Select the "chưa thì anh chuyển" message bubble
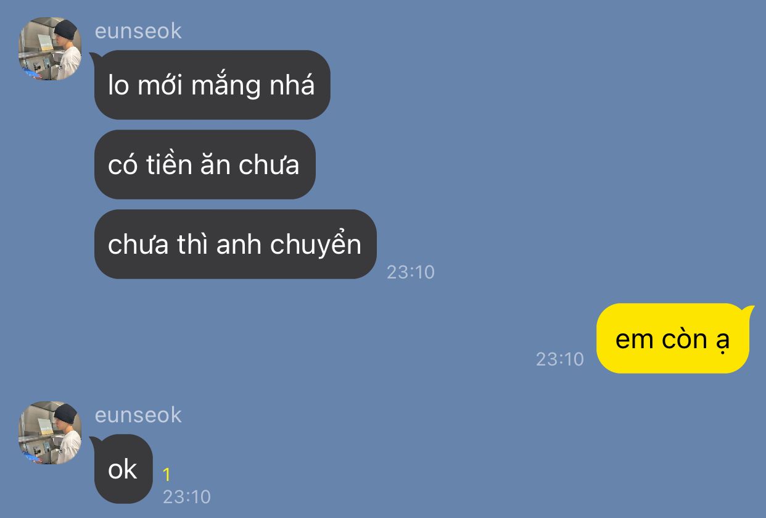The height and width of the screenshot is (518, 766). click(235, 244)
